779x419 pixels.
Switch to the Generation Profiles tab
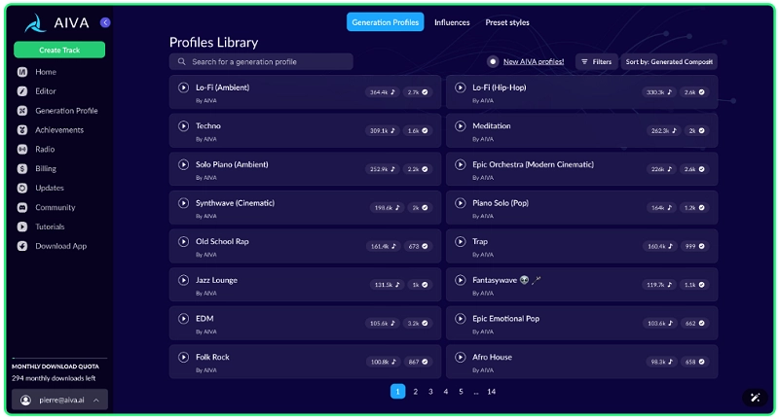[x=385, y=22]
